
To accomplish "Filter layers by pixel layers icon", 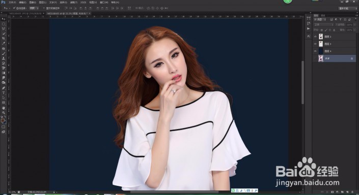I will click(332, 20).
